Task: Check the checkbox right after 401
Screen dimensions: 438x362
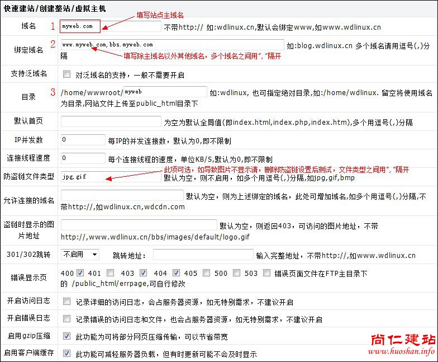Action: (110, 273)
